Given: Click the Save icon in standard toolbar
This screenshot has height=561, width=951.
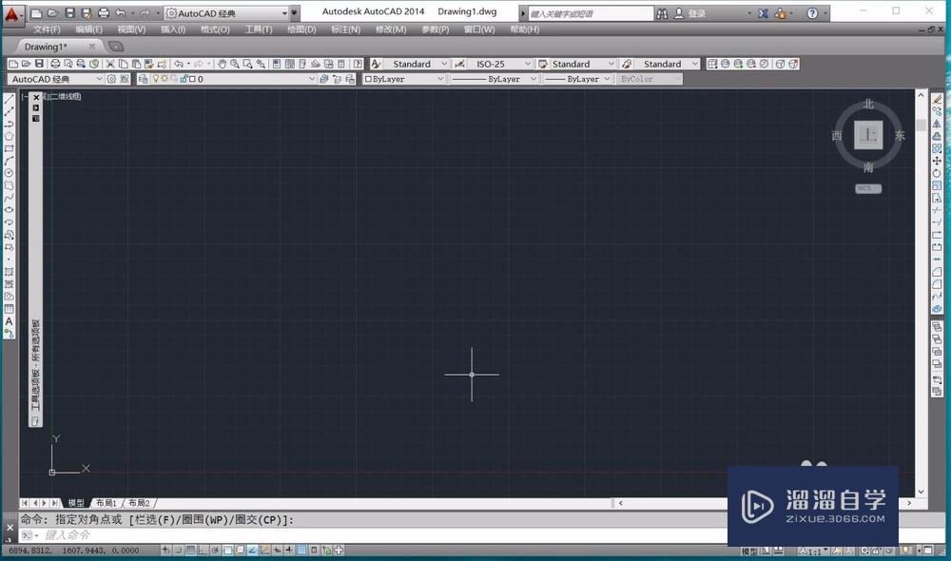Looking at the screenshot, I should coord(39,64).
